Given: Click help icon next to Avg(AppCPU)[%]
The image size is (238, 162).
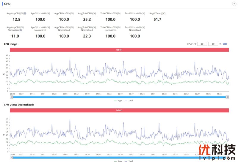Looking at the screenshot, I should click(x=25, y=13).
